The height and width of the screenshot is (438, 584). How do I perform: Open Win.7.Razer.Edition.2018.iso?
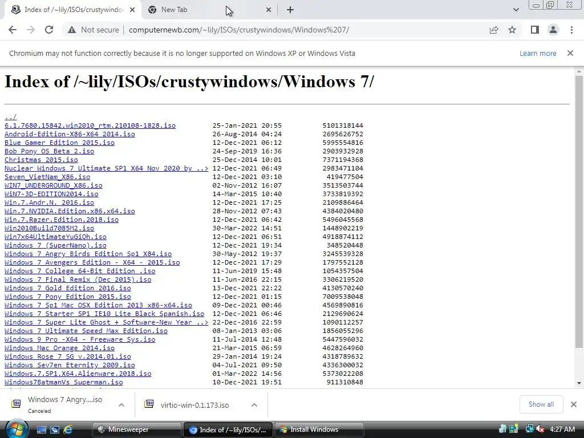point(62,220)
